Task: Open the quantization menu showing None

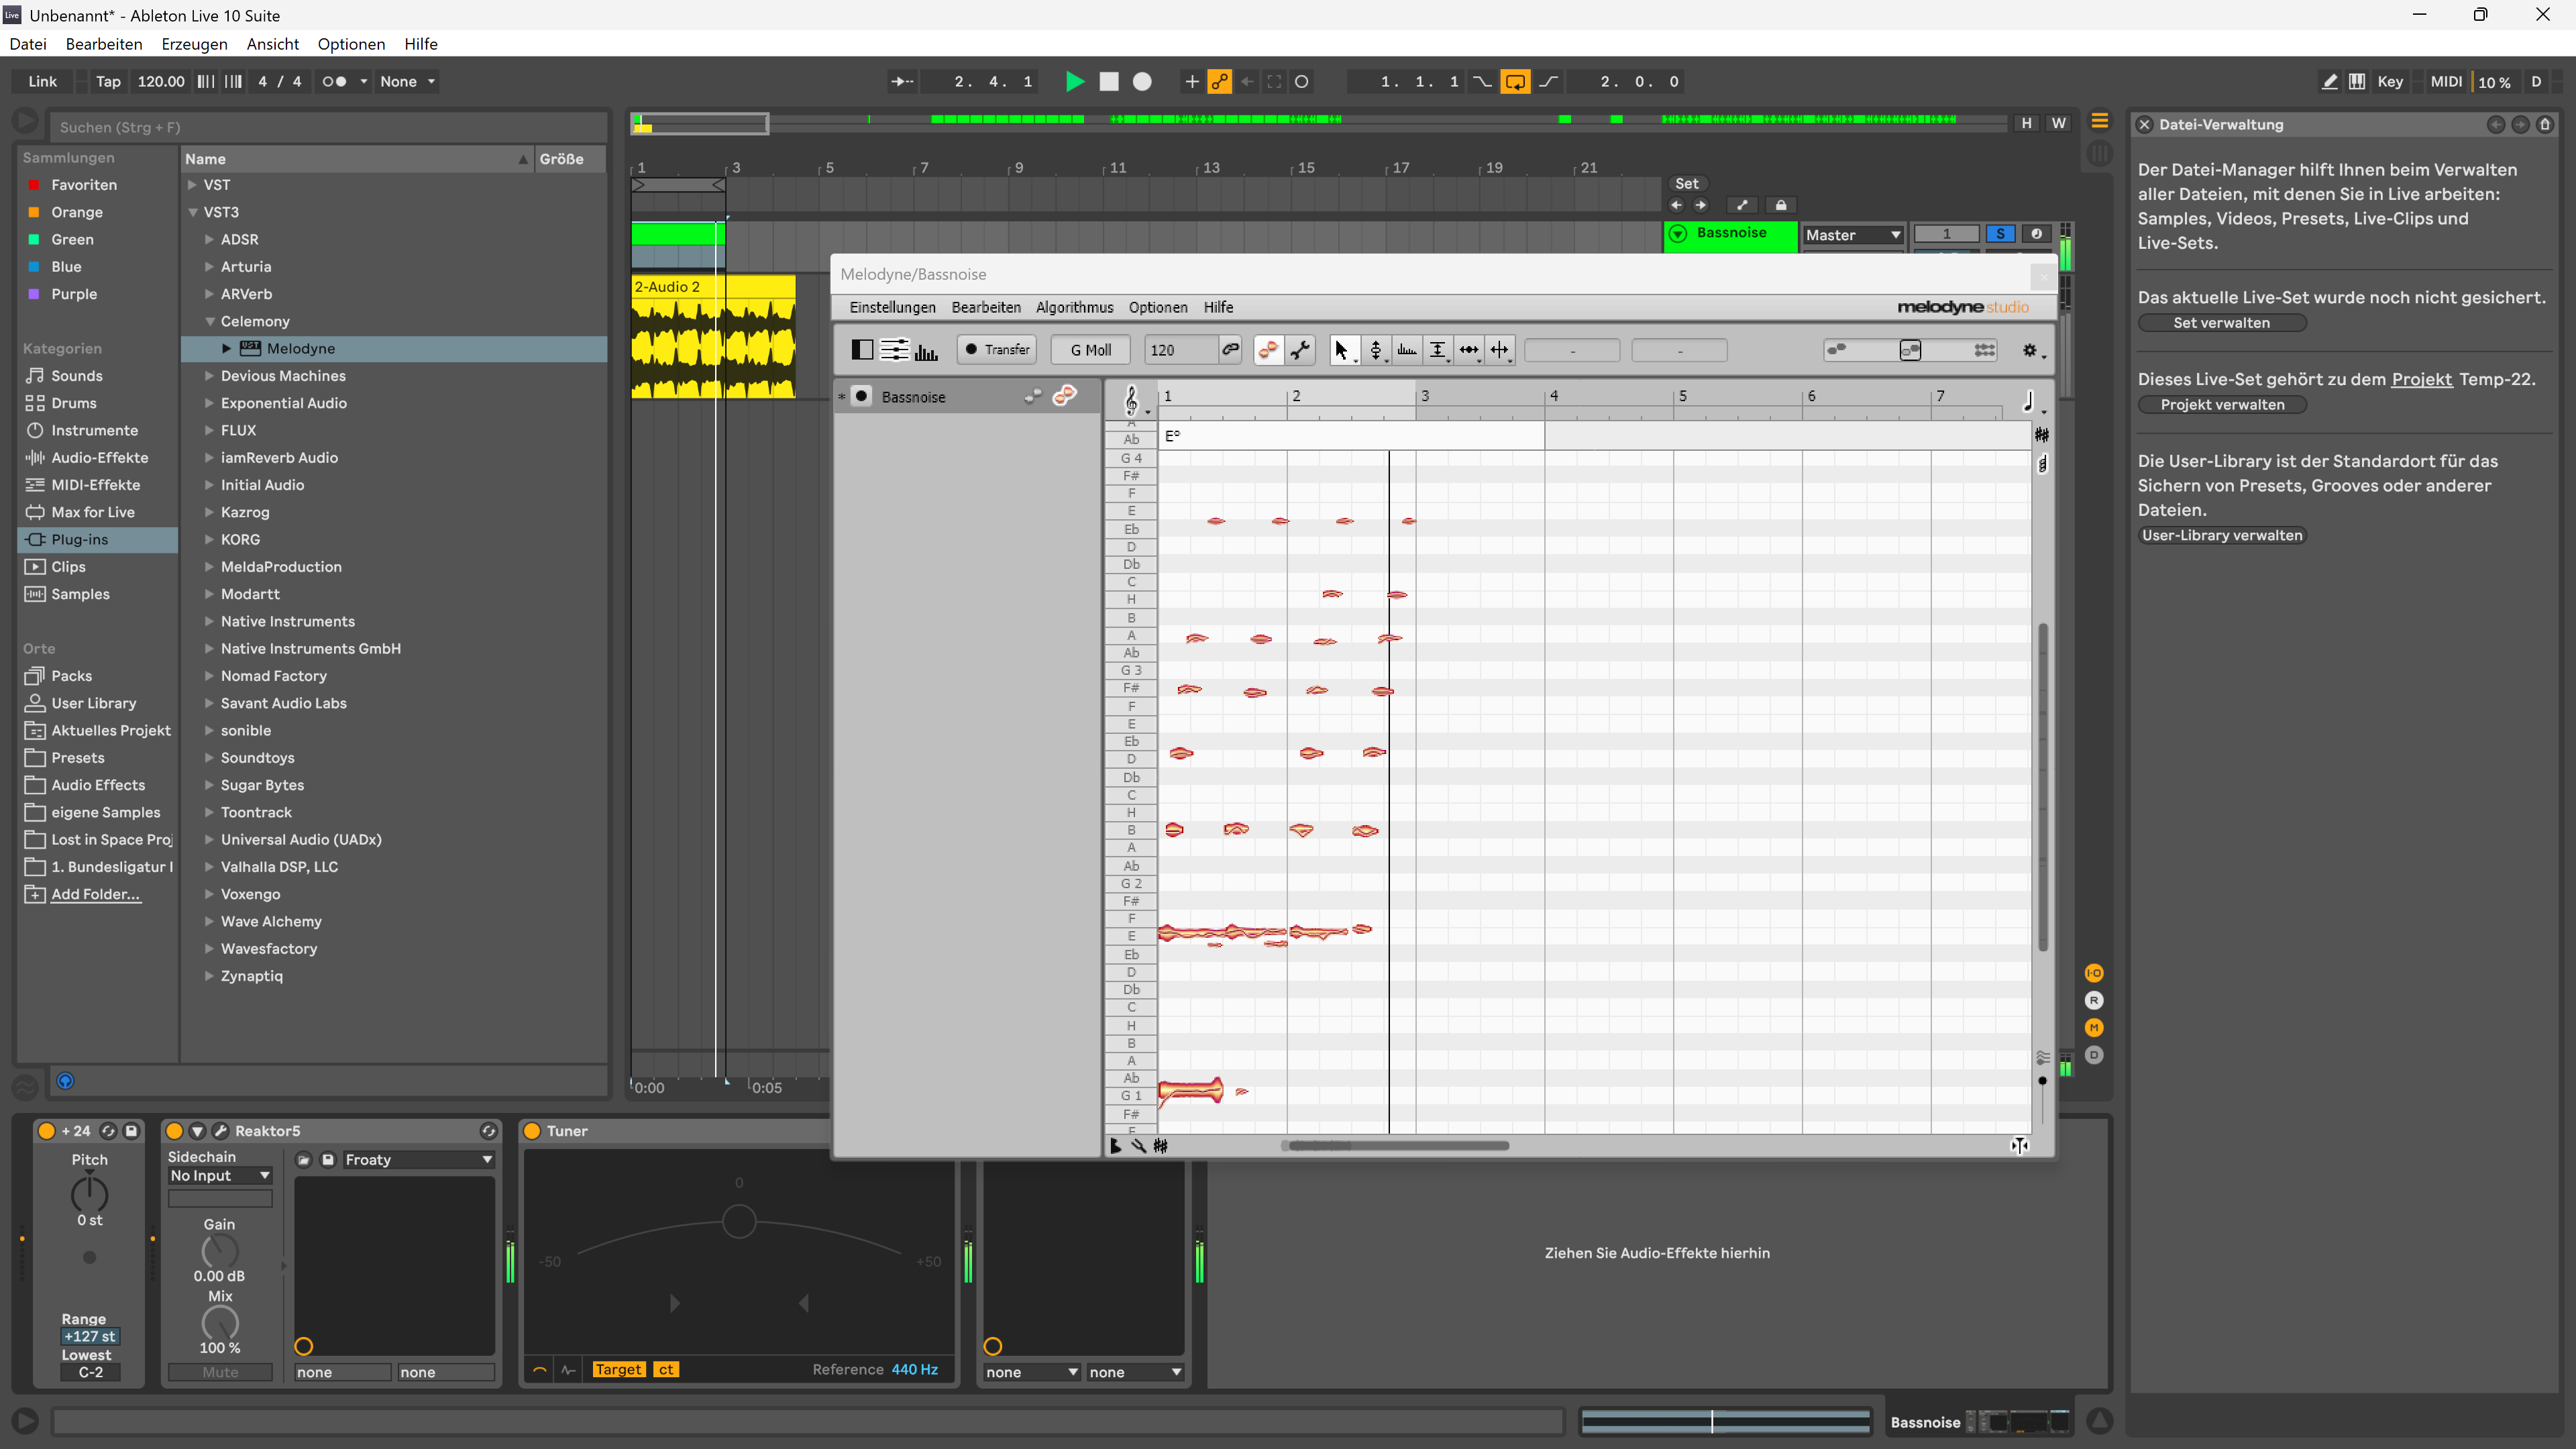Action: tap(407, 82)
